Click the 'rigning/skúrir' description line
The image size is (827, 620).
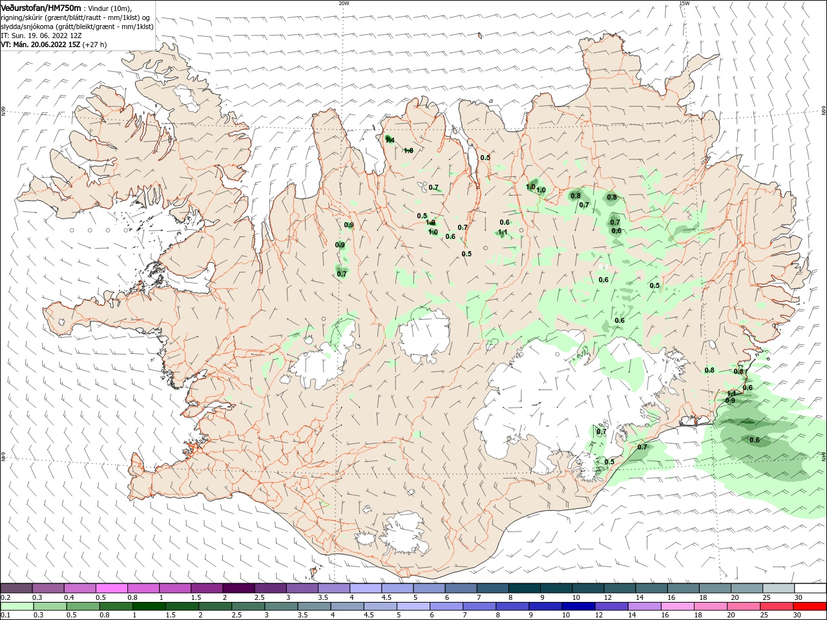point(76,17)
